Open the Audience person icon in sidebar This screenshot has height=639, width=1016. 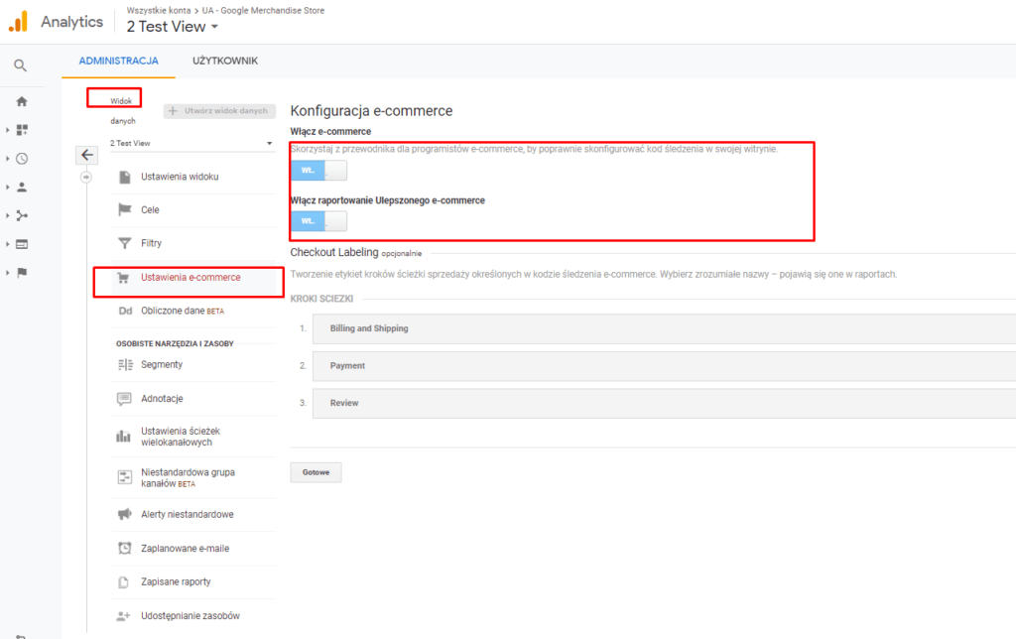pyautogui.click(x=22, y=187)
